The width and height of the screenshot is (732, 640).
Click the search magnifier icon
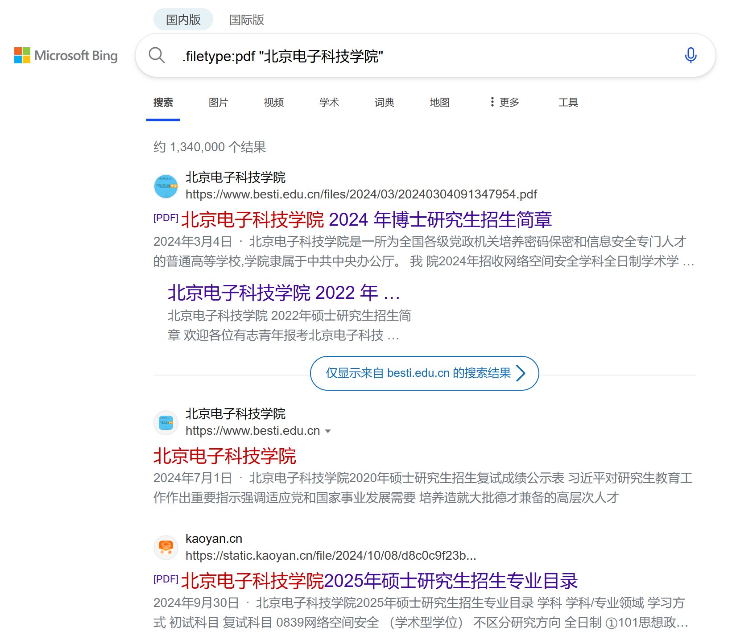tap(157, 55)
